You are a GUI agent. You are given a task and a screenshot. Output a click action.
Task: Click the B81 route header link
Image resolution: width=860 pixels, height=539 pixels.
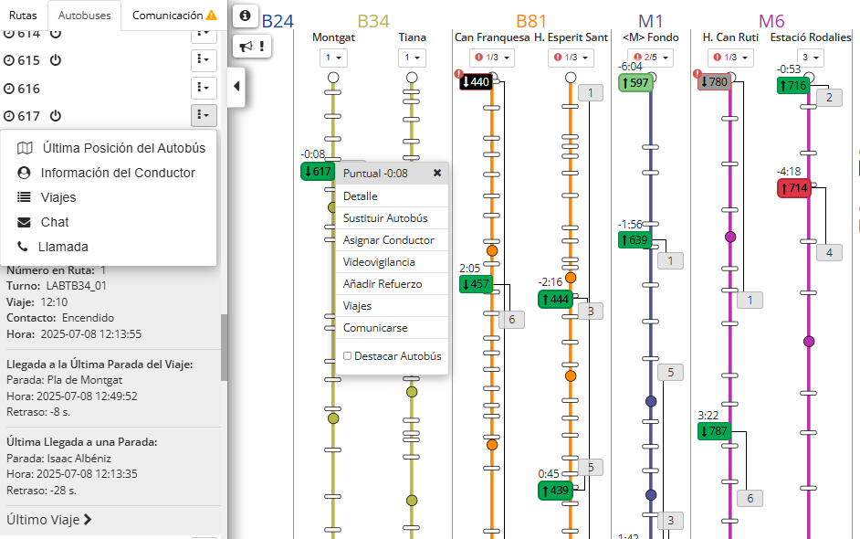click(531, 21)
